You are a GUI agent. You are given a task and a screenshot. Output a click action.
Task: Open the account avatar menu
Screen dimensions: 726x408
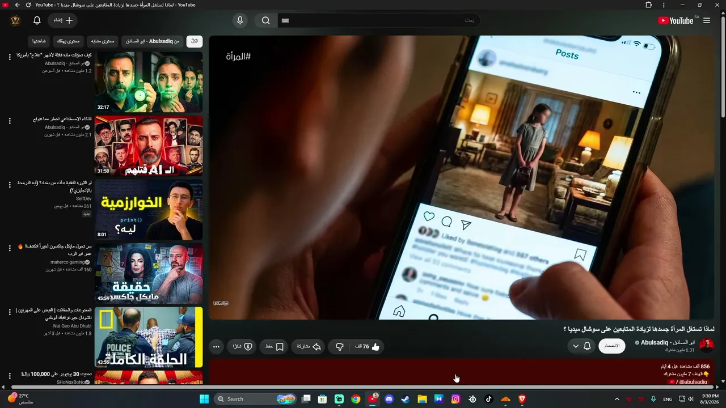(15, 20)
